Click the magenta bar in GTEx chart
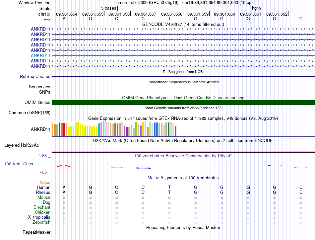The height and width of the screenshot is (240, 315). (176, 131)
